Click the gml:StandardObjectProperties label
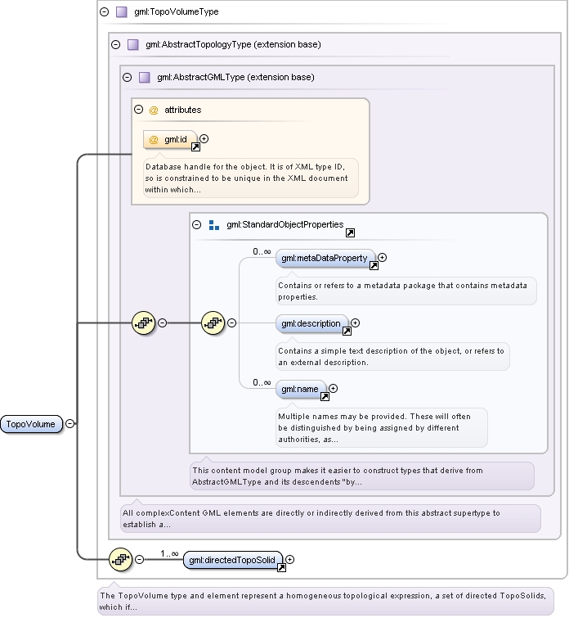569x618 pixels. click(285, 224)
